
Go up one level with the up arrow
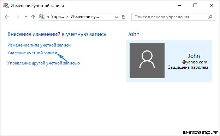pos(33,17)
